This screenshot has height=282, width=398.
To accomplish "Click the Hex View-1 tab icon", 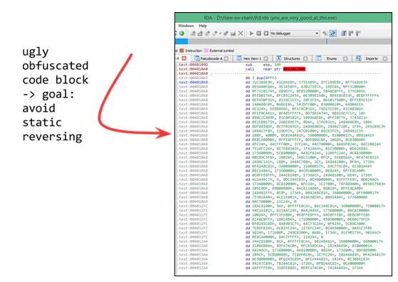I will [239, 58].
